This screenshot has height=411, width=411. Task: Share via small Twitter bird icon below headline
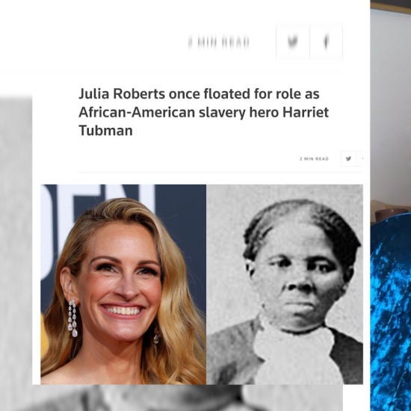click(x=348, y=158)
